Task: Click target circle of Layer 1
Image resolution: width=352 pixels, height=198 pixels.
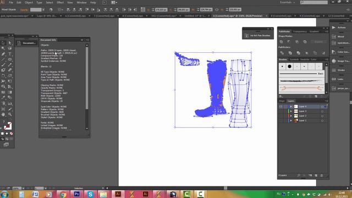Action: pos(322,120)
